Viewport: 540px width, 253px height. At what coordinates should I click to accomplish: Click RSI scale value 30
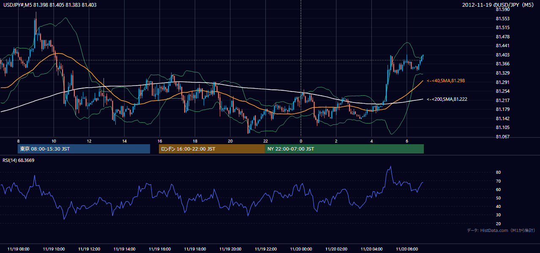pyautogui.click(x=498, y=215)
